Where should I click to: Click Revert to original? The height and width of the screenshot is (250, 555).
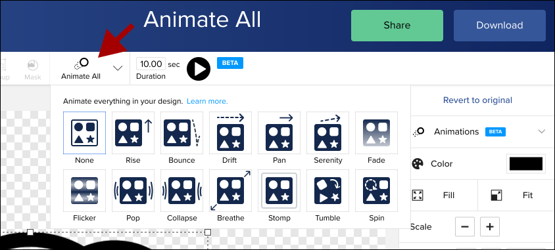pyautogui.click(x=477, y=100)
